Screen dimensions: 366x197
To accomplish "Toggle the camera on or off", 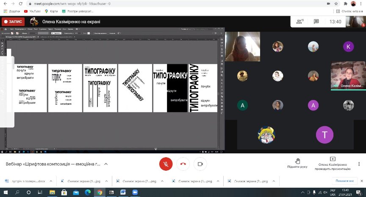I will (200, 164).
